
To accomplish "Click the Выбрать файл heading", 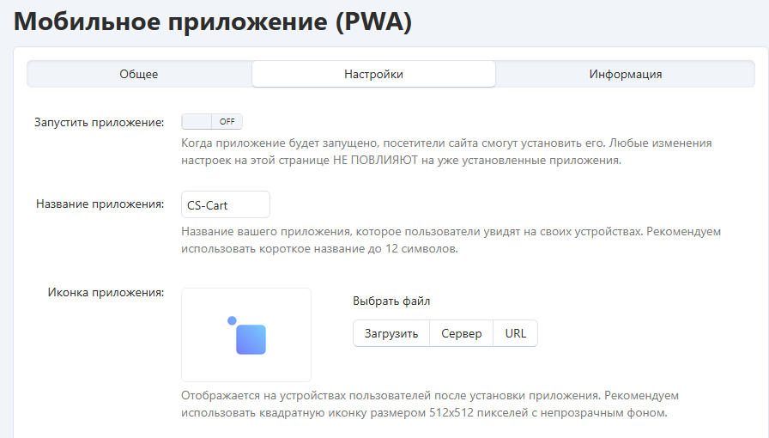I will pos(391,301).
